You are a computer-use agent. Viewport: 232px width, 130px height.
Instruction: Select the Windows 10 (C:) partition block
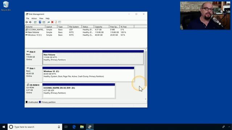click(88, 74)
